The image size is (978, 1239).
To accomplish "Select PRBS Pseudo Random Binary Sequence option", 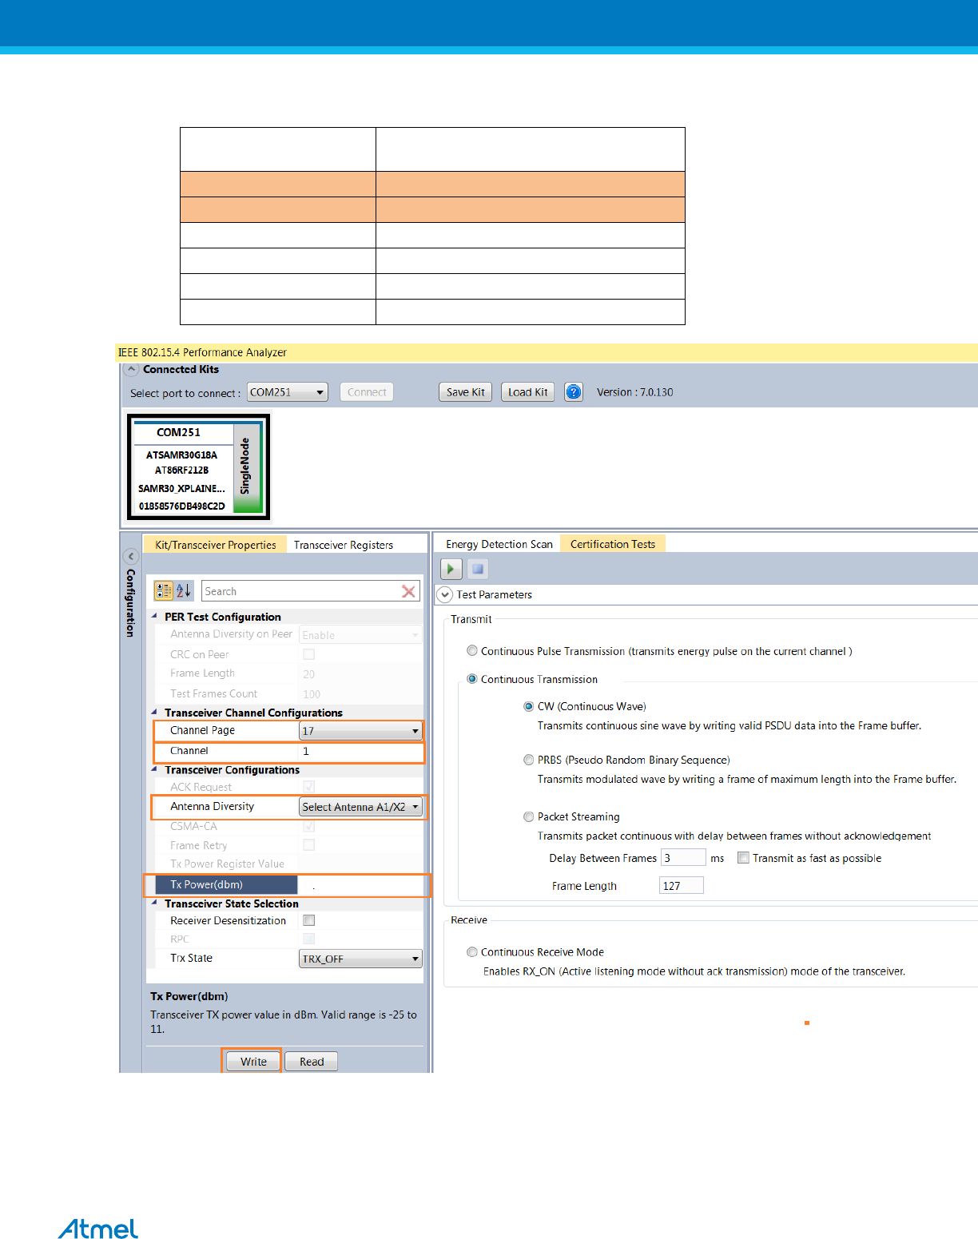I will click(529, 760).
